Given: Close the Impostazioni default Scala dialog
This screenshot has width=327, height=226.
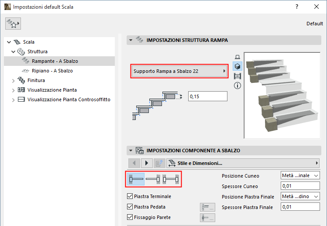Looking at the screenshot, I should (317, 7).
